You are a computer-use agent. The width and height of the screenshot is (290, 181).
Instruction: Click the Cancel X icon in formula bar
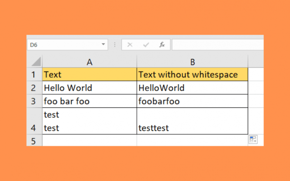[130, 45]
